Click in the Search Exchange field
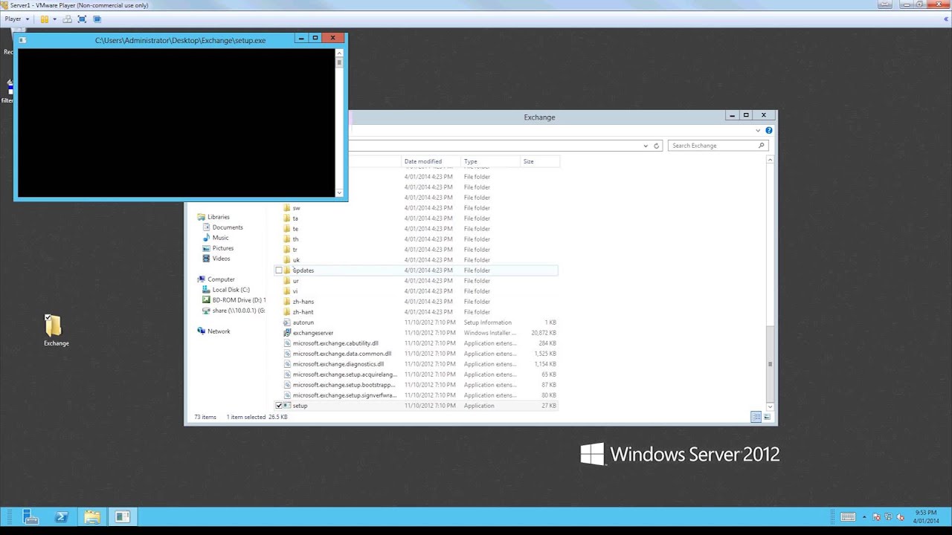Screen dimensions: 952x535 pyautogui.click(x=713, y=146)
